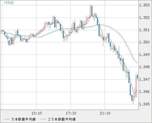Click the pink 5-period moving average legend line
Viewport: 152px width, 123px height.
point(7,119)
